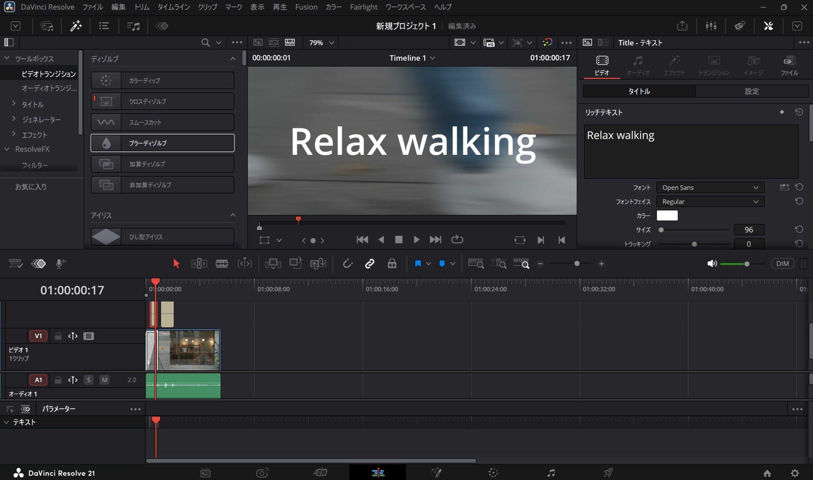Toggle timeline Snapping magnet
This screenshot has height=480, width=813.
[x=347, y=264]
